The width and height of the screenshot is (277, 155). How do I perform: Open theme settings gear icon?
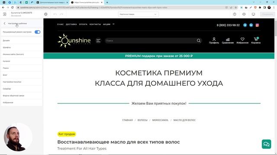46,14
